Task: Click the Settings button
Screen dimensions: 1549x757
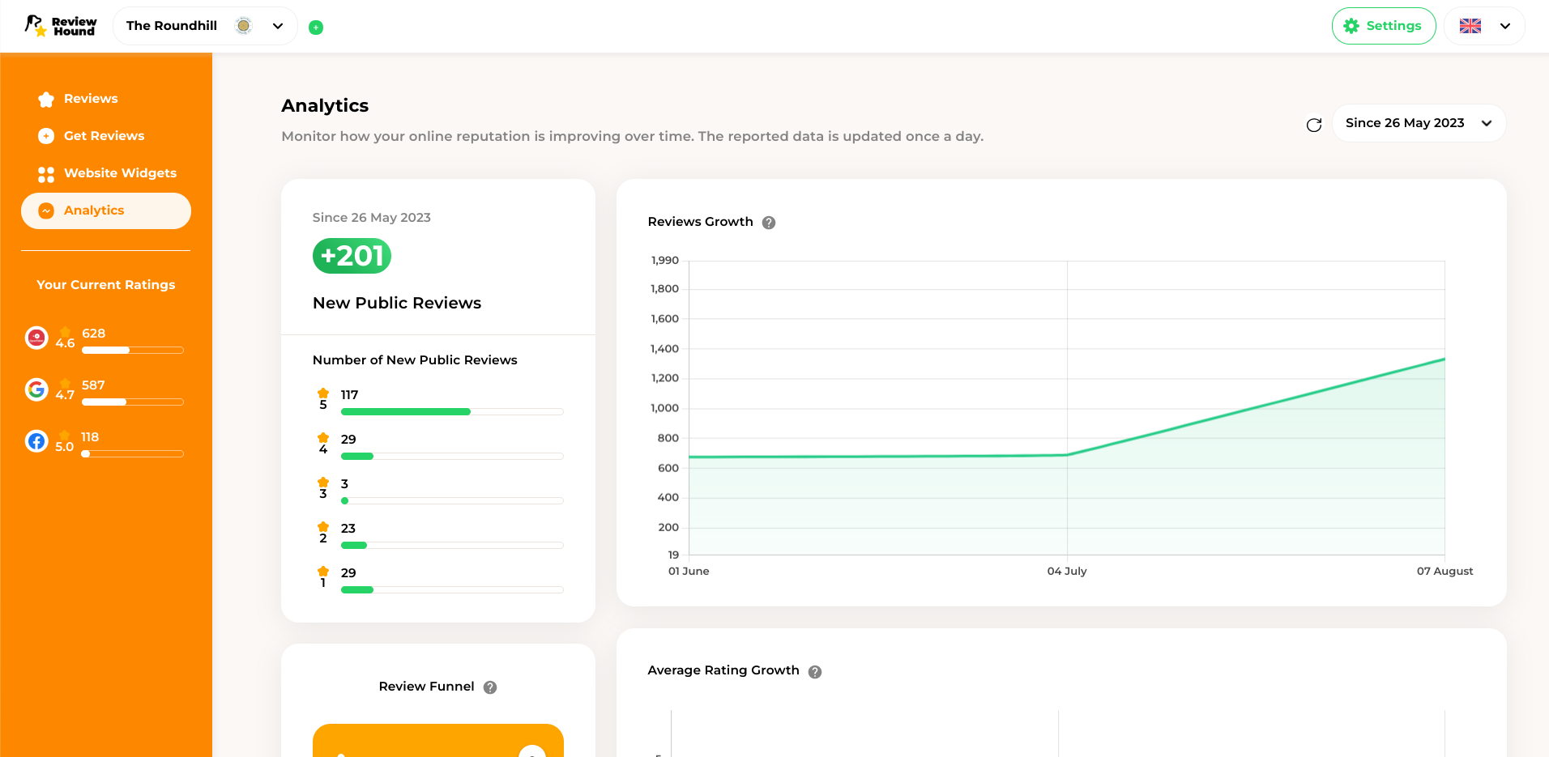Action: (1384, 26)
